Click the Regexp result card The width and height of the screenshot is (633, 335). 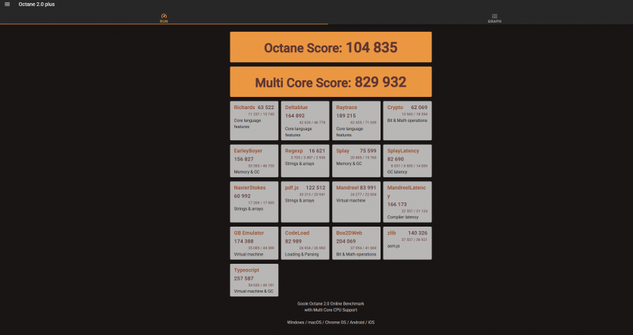pos(306,161)
